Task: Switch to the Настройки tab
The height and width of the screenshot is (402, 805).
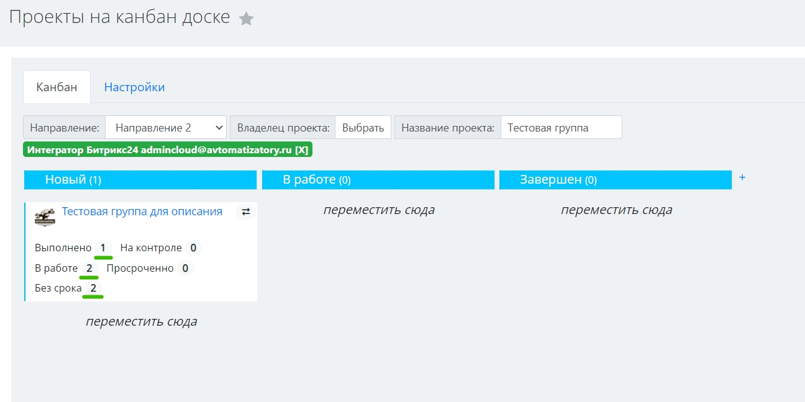Action: [x=134, y=87]
